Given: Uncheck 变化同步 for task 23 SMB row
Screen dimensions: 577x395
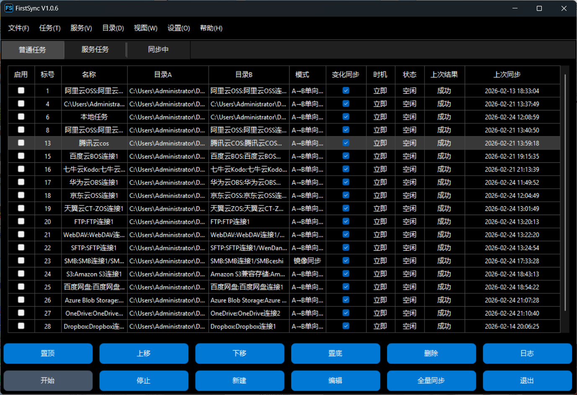Looking at the screenshot, I should point(346,261).
